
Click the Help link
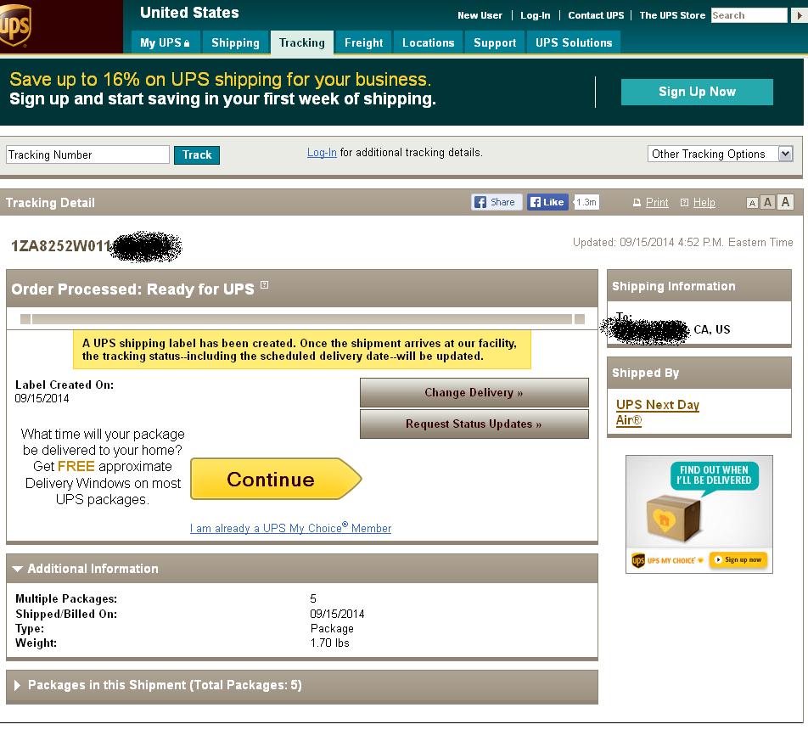(704, 203)
